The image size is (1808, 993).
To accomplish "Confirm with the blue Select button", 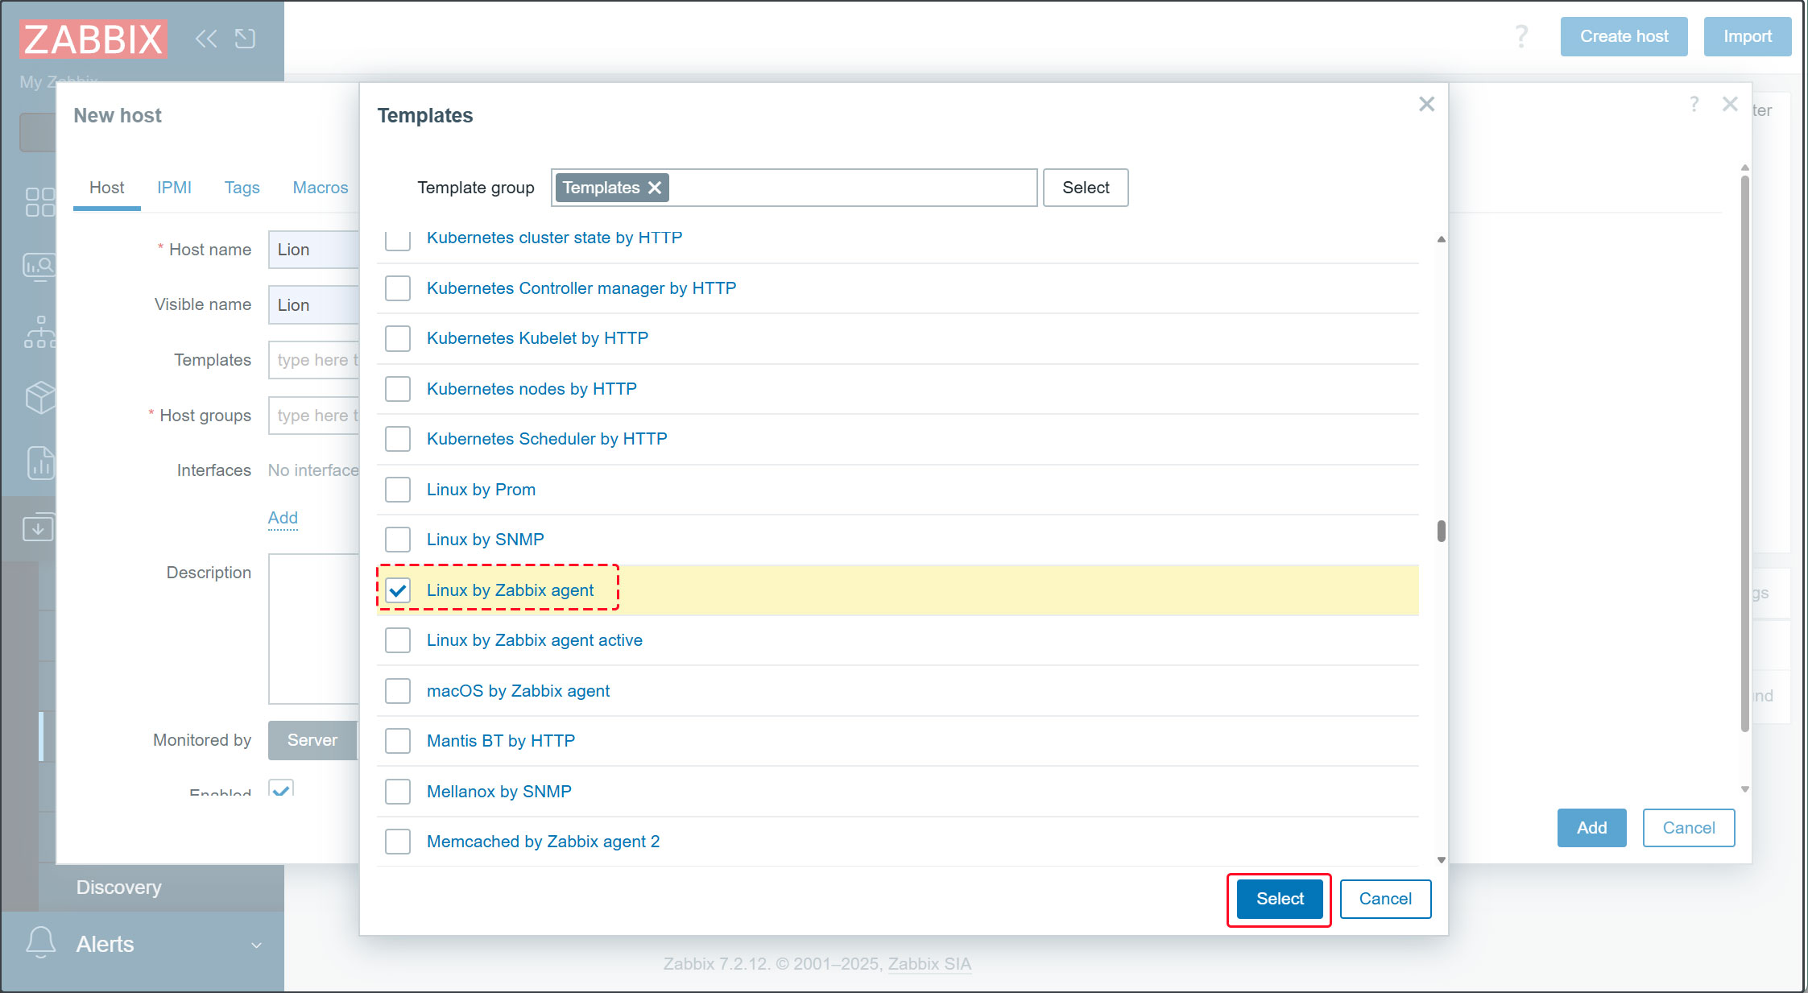I will 1279,899.
